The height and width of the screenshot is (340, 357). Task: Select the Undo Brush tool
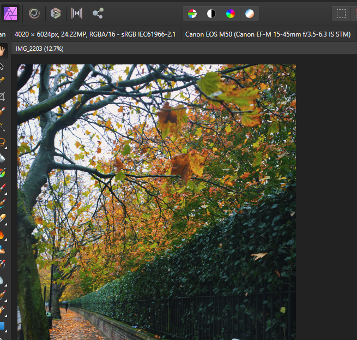point(2,264)
